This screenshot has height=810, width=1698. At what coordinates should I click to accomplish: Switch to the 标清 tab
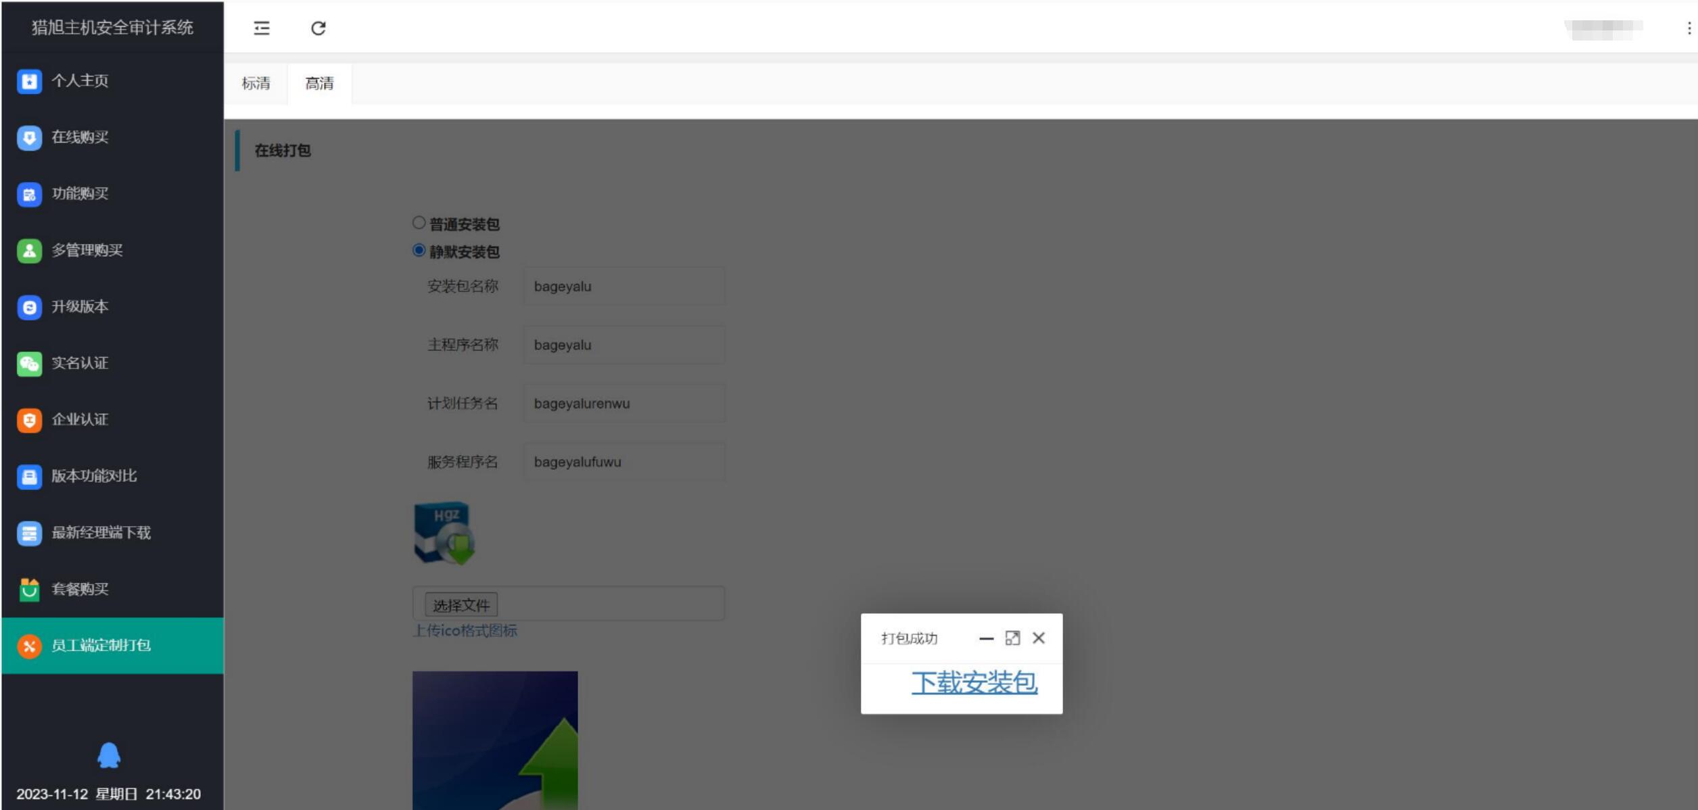256,83
